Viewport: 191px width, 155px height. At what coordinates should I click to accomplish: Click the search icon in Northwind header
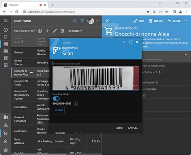point(75,21)
